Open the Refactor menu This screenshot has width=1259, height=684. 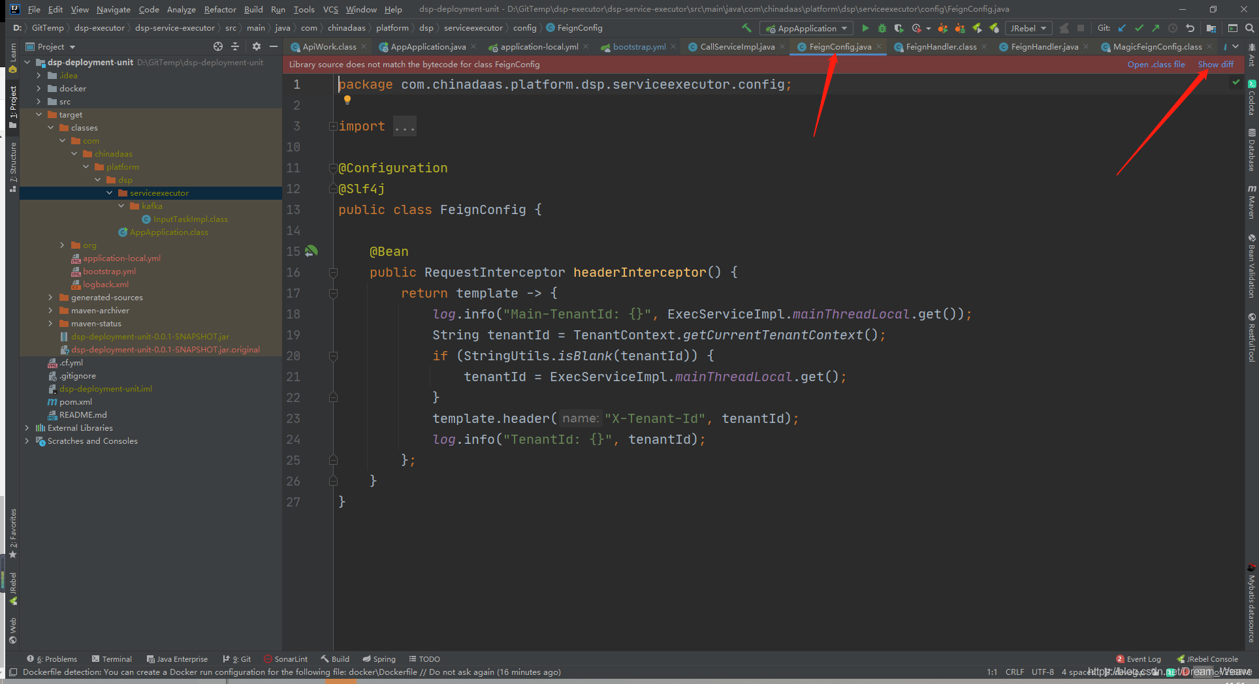tap(220, 9)
